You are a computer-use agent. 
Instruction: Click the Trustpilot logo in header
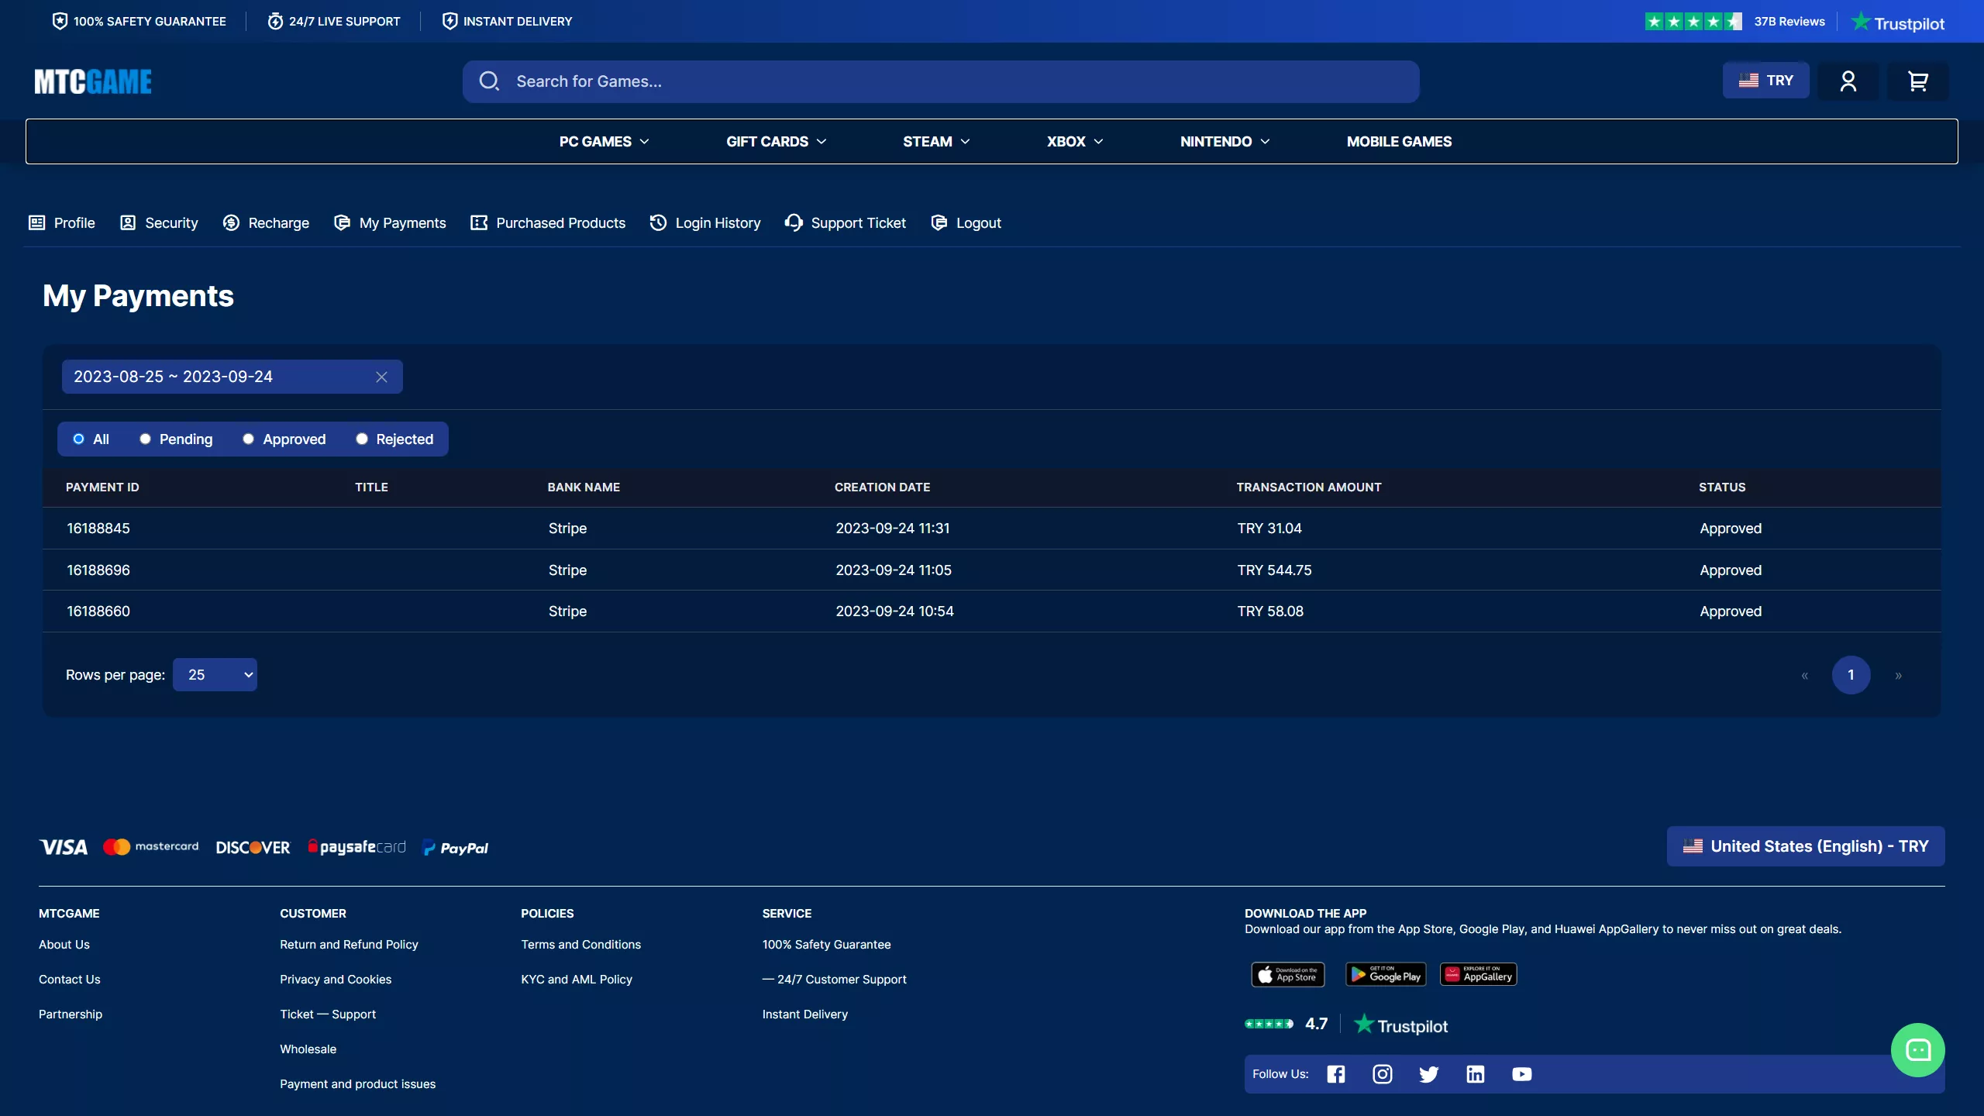pos(1898,22)
